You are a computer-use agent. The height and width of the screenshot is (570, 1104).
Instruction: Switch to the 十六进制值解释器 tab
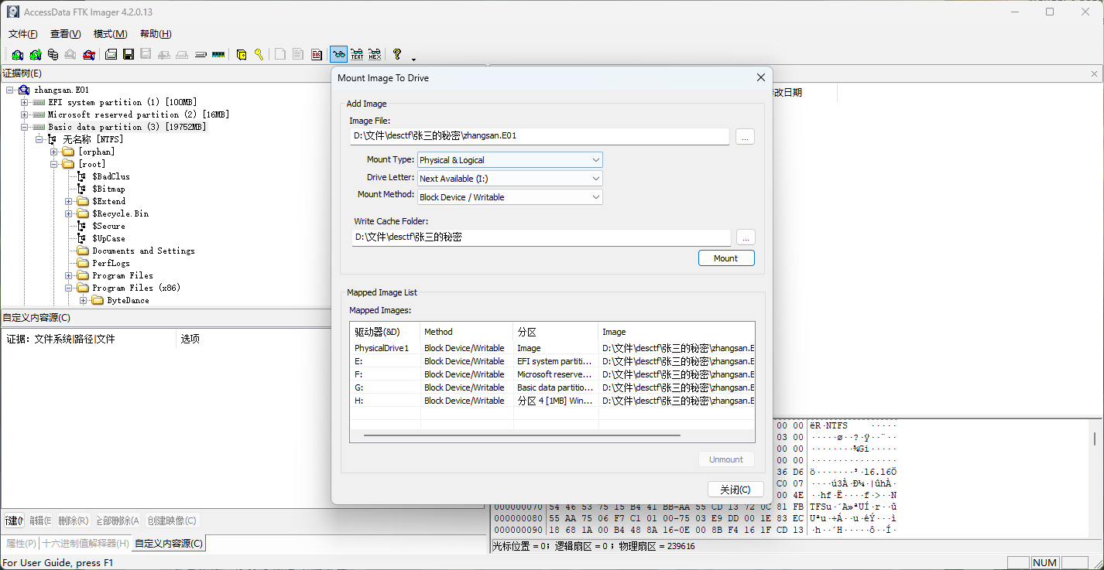pyautogui.click(x=85, y=544)
